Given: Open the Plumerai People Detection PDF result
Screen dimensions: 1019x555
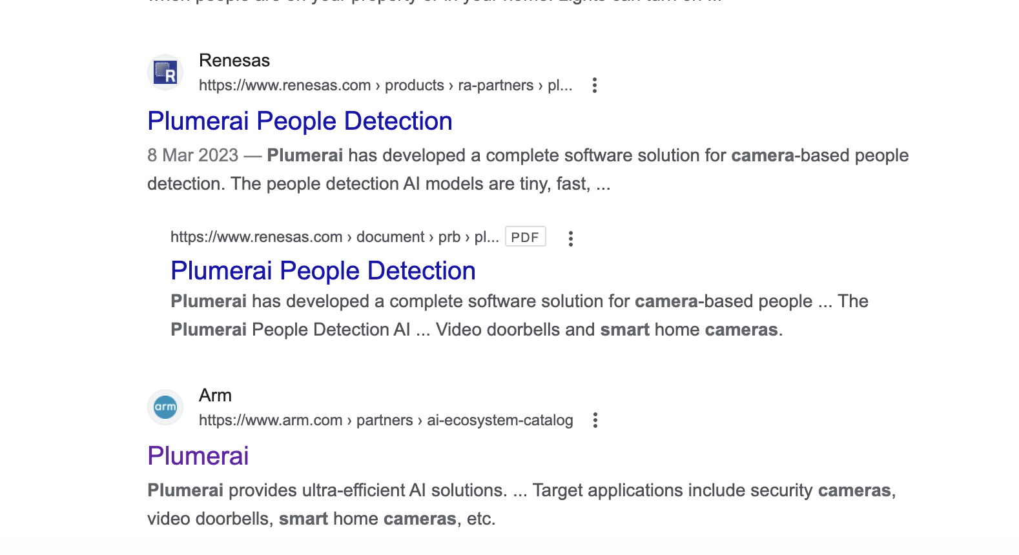Looking at the screenshot, I should click(x=323, y=271).
